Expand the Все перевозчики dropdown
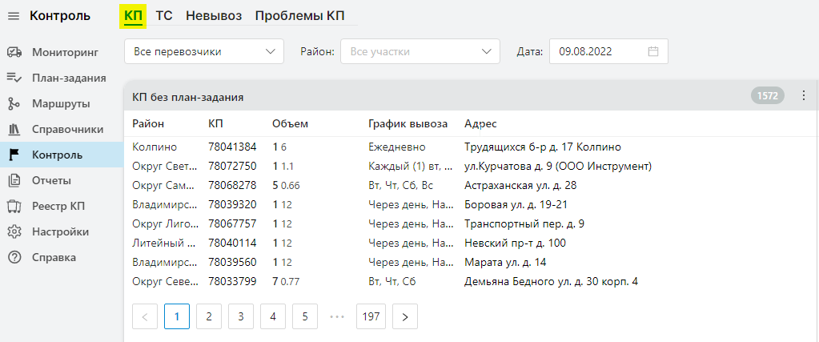The image size is (819, 342). (204, 51)
